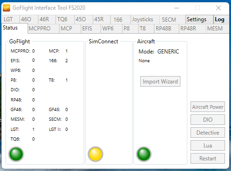Click the window title 'GoFlight Interface Tool FS2020'

(49, 8)
